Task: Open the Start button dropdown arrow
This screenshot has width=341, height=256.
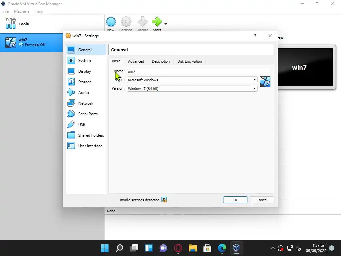Action: point(166,24)
